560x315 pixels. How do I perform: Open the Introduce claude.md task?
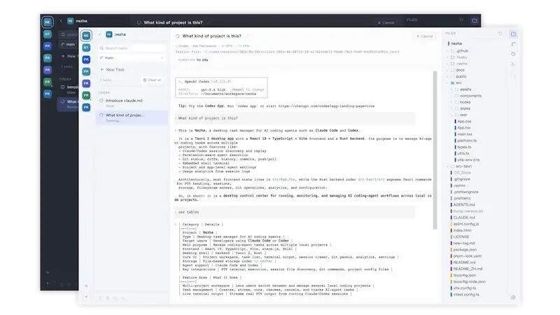(x=132, y=102)
